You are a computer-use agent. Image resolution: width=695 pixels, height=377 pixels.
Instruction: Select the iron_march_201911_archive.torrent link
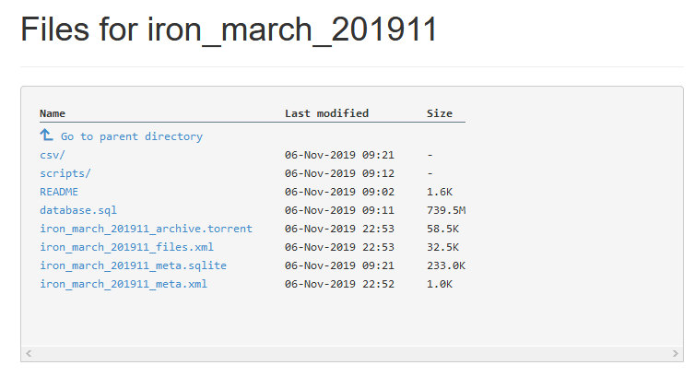click(x=146, y=229)
